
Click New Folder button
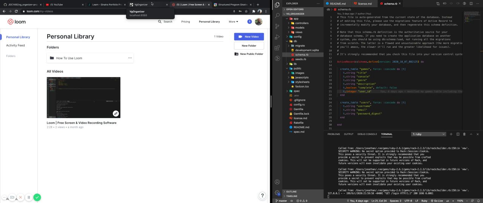(x=249, y=45)
